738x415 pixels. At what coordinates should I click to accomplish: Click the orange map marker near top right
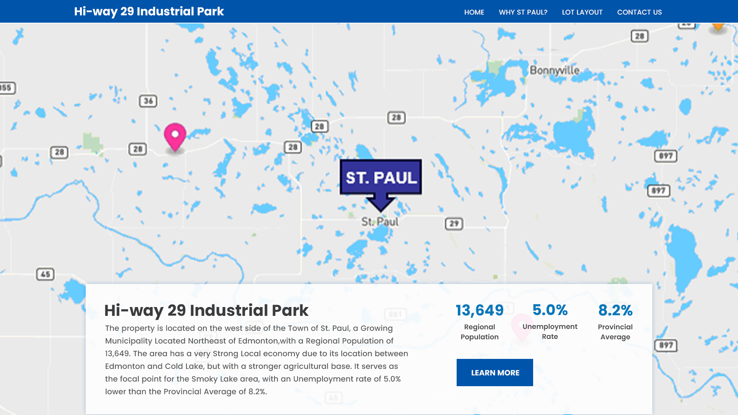(x=717, y=26)
